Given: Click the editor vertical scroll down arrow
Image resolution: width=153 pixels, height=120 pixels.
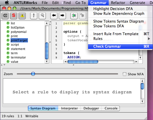Looking at the screenshot, I should tap(140, 58).
